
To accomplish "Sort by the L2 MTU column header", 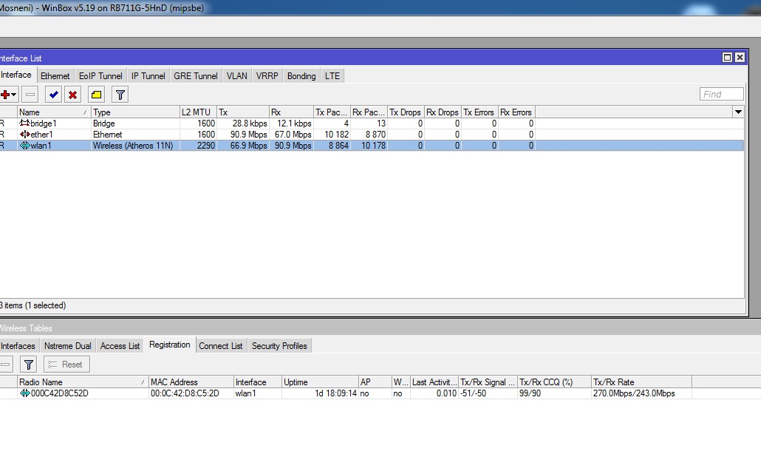I will 197,112.
